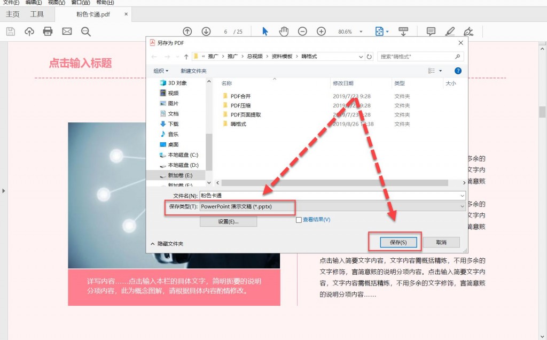This screenshot has width=547, height=340.
Task: Open the 文件名 history dropdown
Action: [x=462, y=196]
